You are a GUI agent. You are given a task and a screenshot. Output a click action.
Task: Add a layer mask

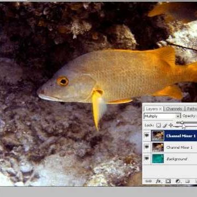pos(168,181)
